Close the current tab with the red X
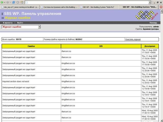This screenshot has width=163, height=122. click(x=161, y=7)
